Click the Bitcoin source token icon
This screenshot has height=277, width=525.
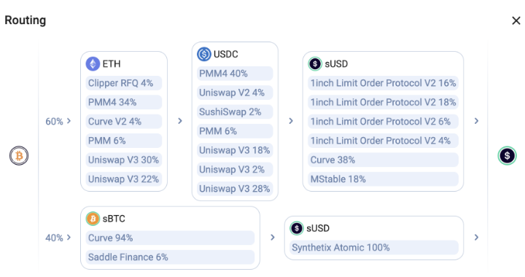tap(19, 155)
